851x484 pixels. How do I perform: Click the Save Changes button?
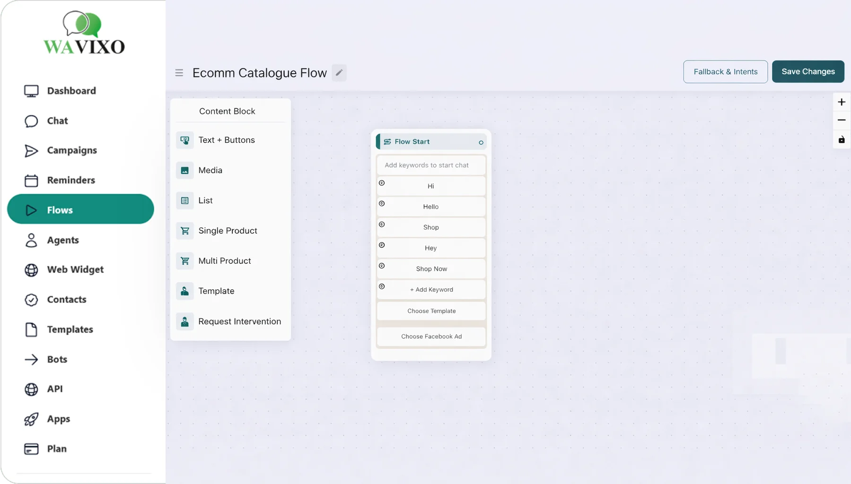tap(807, 72)
